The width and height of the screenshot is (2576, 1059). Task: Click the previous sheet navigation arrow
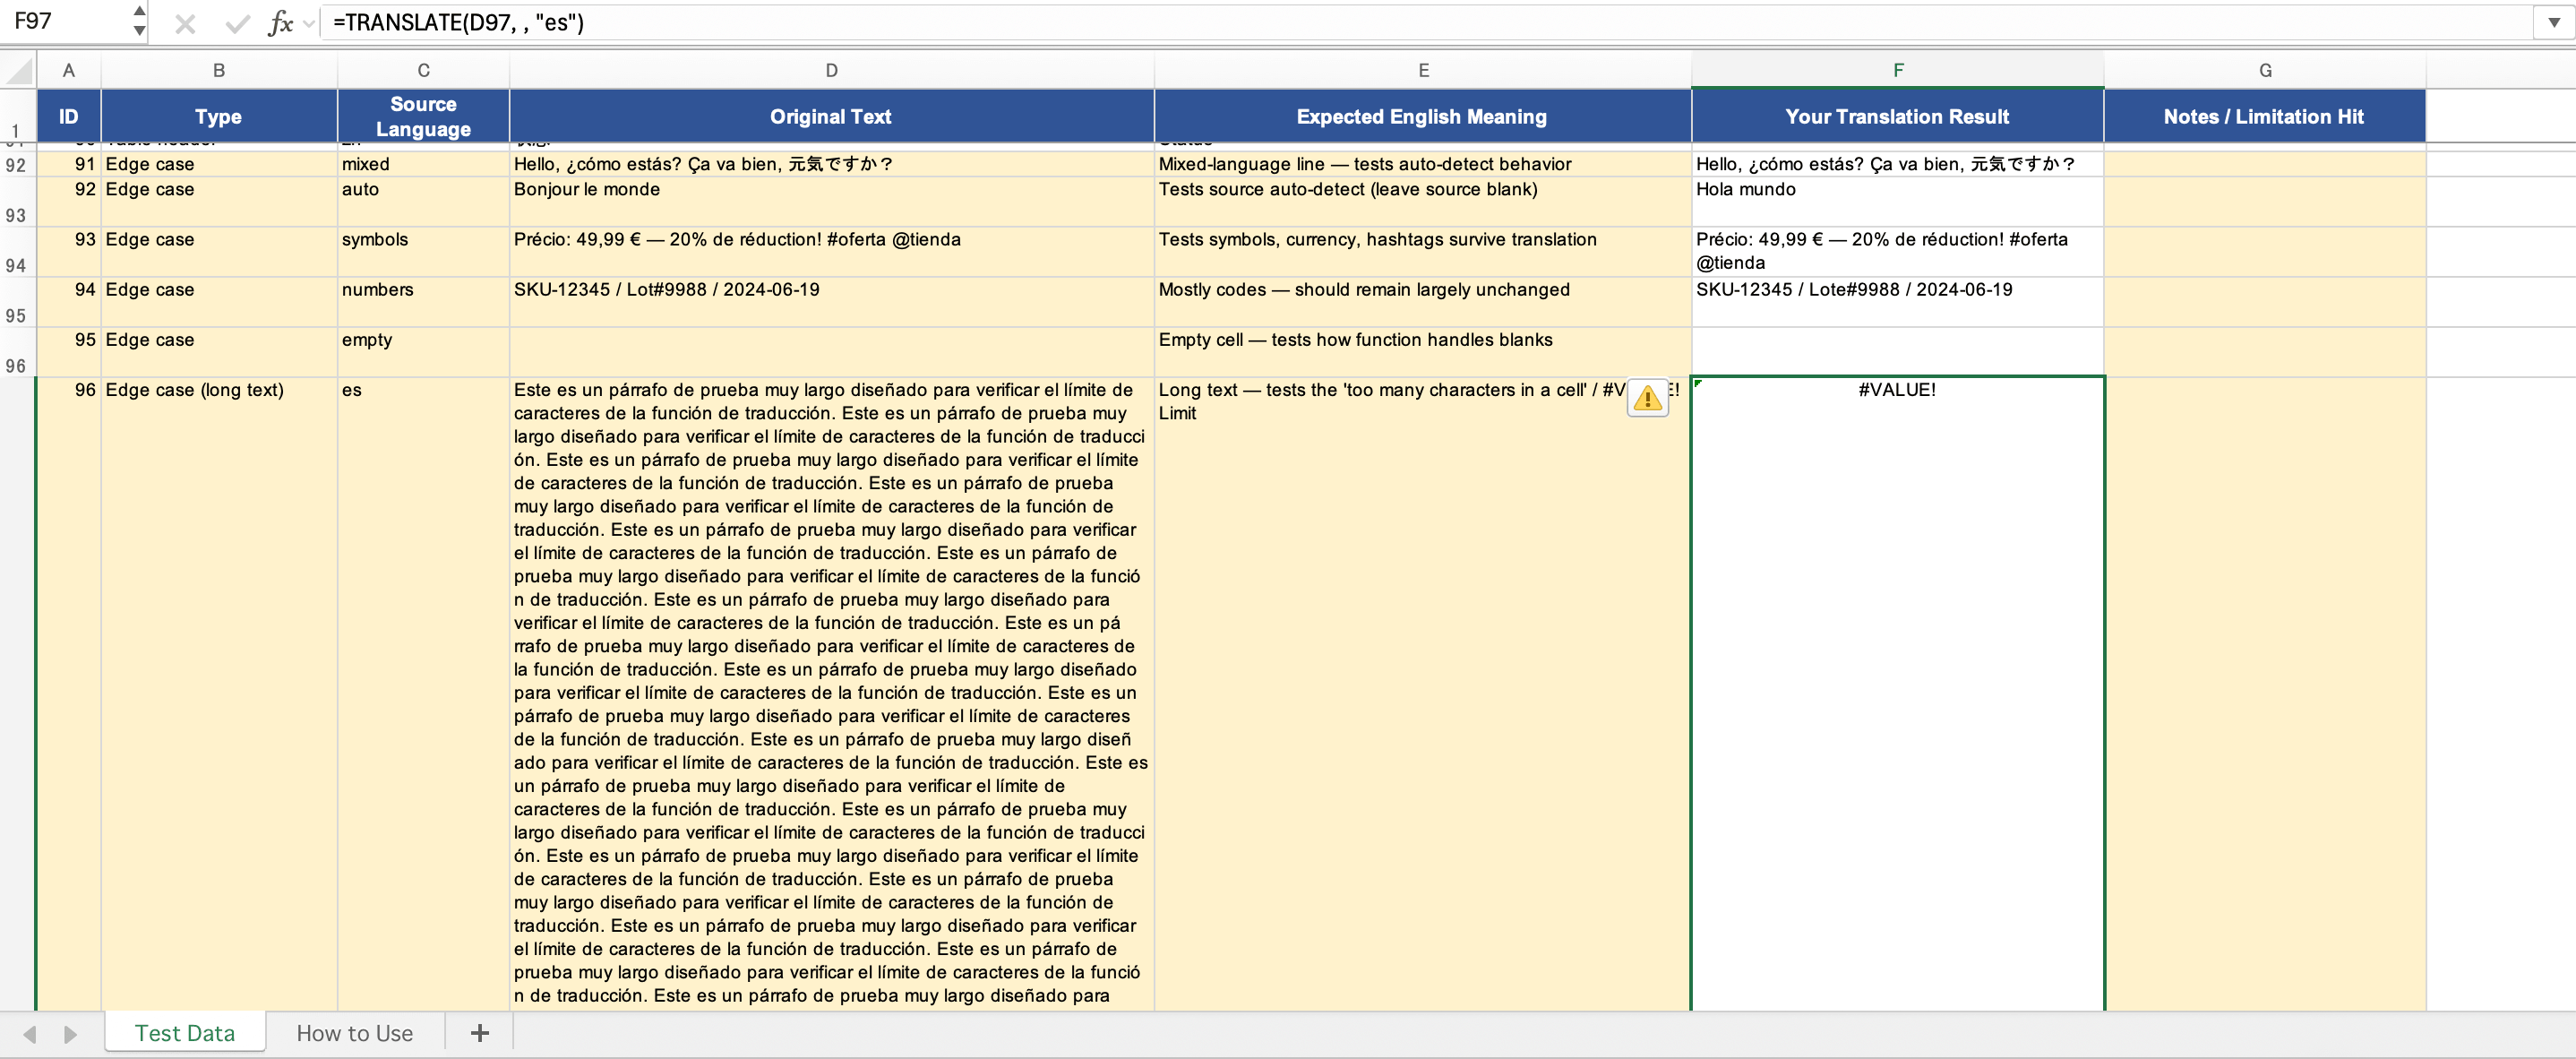coord(30,1034)
